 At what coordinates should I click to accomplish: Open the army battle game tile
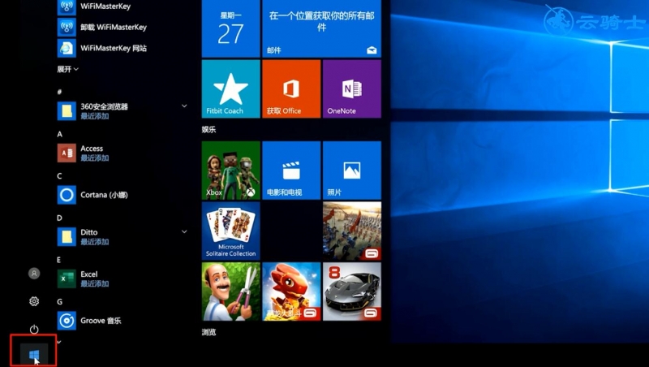point(352,231)
